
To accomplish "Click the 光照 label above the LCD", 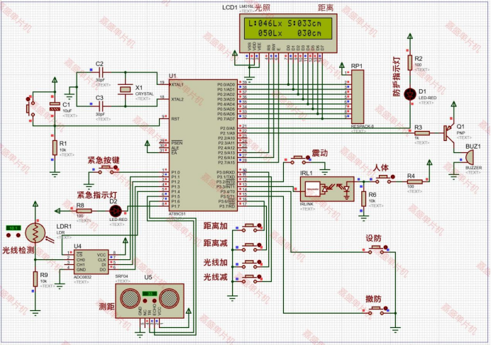I will click(262, 8).
